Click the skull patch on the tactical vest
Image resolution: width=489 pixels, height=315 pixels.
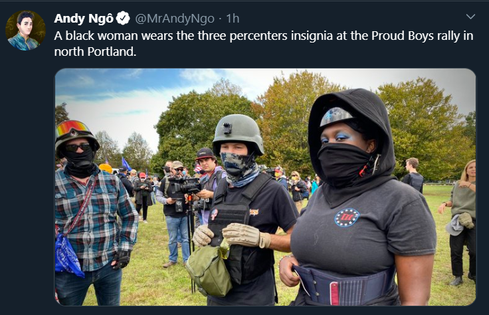(215, 214)
